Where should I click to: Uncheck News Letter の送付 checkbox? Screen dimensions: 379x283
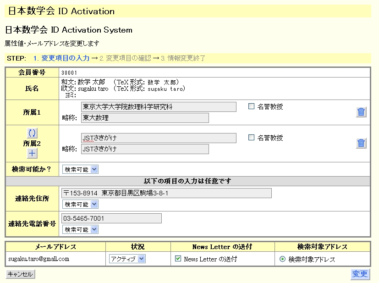[178, 259]
